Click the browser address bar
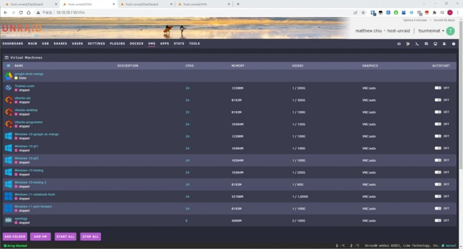The width and height of the screenshot is (463, 249). [195, 12]
